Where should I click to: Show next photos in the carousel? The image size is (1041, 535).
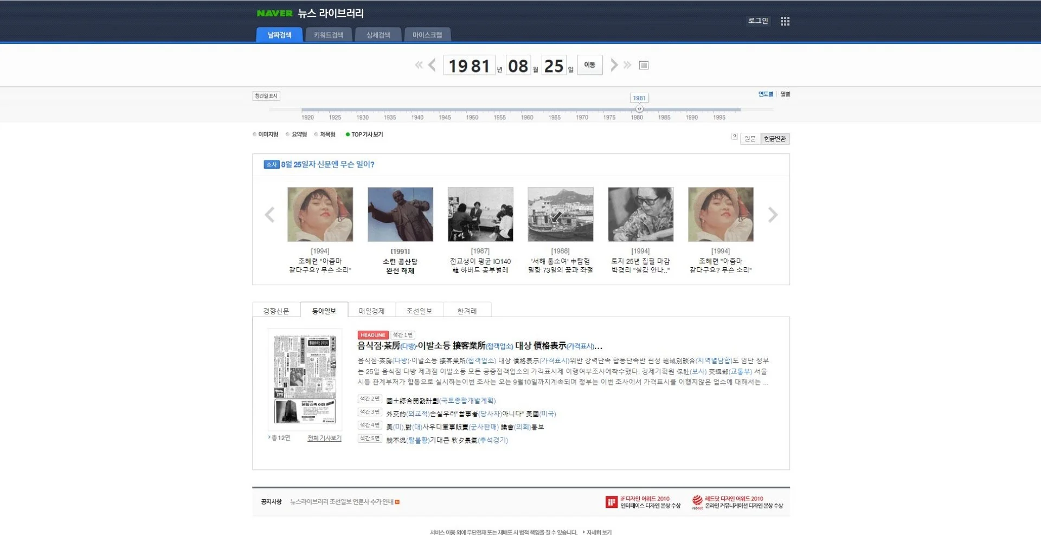click(x=773, y=215)
